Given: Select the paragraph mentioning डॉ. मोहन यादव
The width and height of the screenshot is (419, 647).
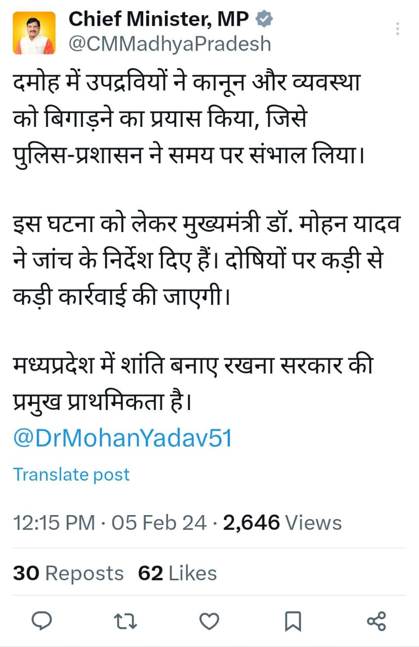Looking at the screenshot, I should pyautogui.click(x=207, y=261).
